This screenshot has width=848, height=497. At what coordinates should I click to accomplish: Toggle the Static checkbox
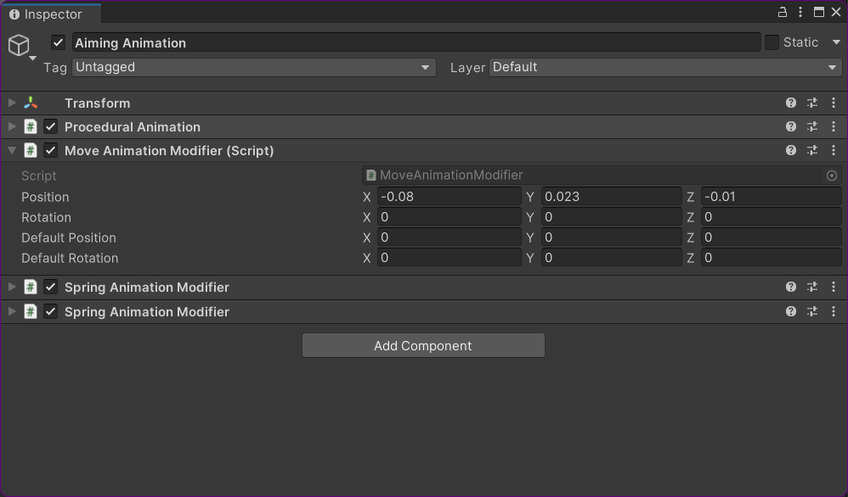tap(772, 42)
